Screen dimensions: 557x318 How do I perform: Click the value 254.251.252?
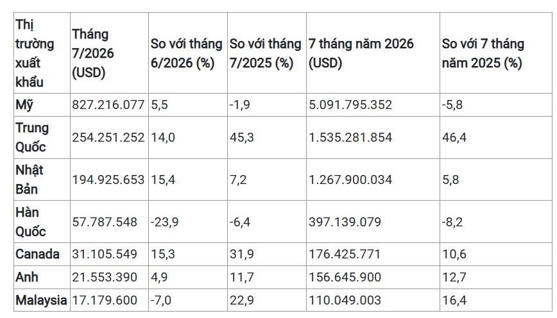coord(108,137)
